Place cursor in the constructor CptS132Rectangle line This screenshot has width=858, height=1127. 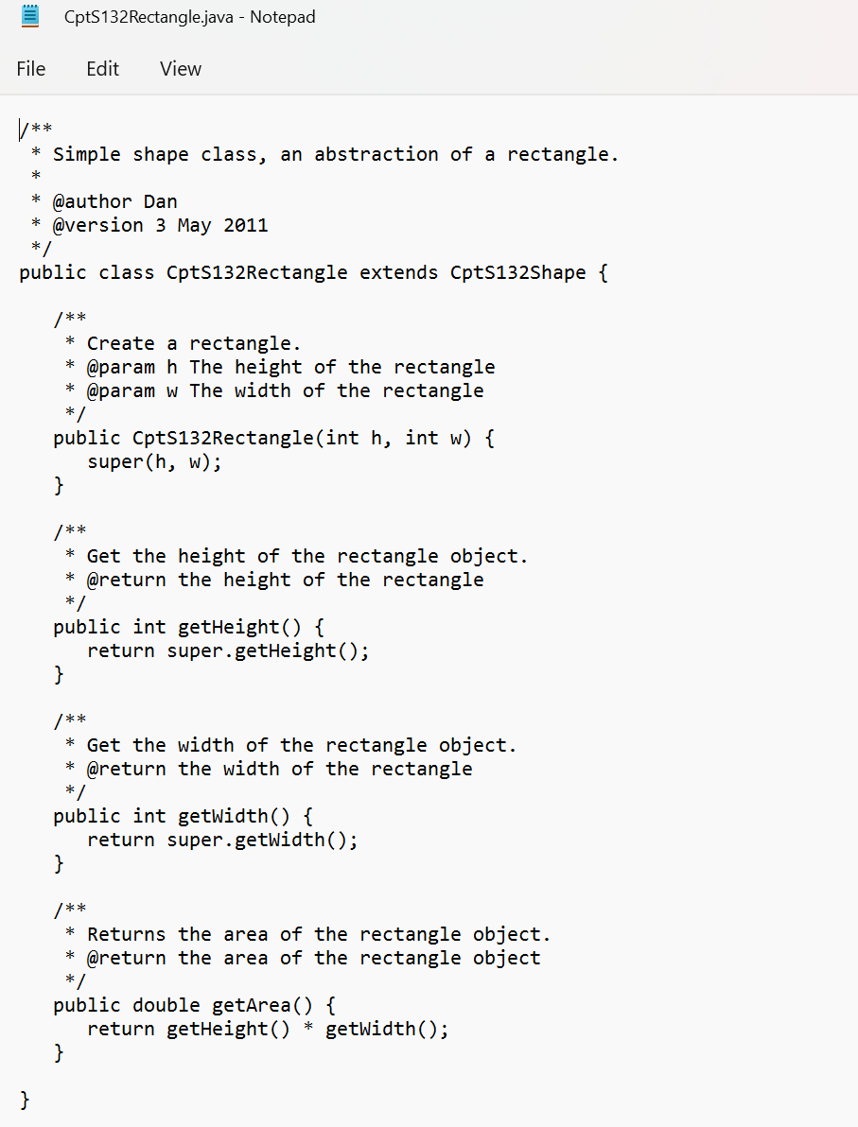(274, 437)
